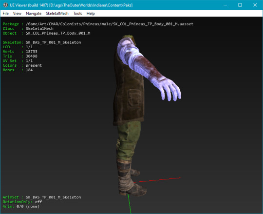Click the Class value SkeletalMesh
Screen dimensions: 263x214
[x=39, y=29]
